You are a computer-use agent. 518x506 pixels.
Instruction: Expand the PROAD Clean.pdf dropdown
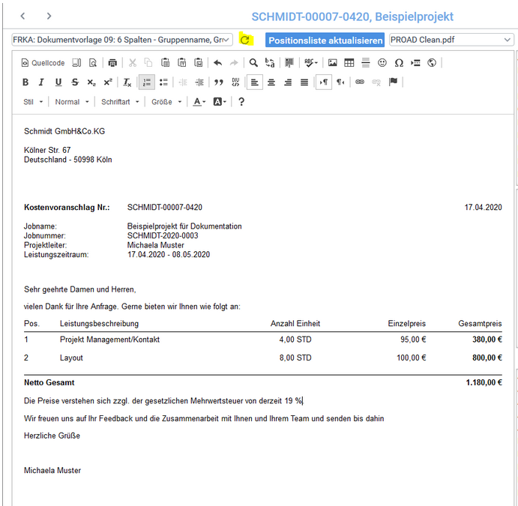click(x=451, y=40)
